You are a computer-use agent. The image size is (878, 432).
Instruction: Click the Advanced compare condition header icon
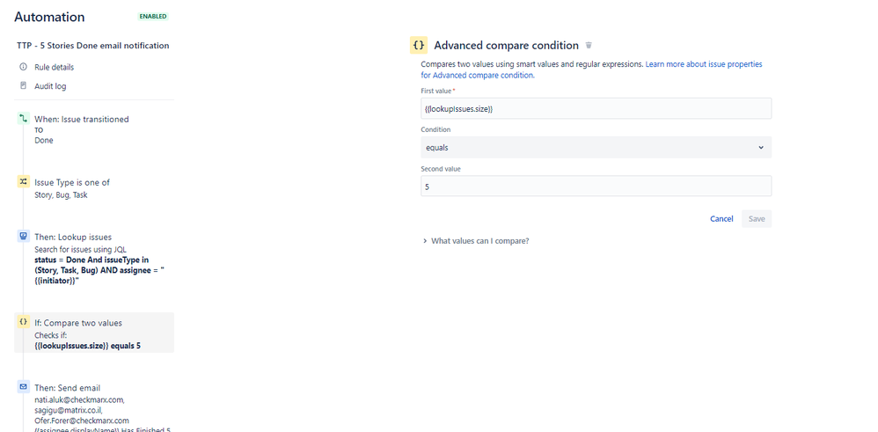coord(419,45)
